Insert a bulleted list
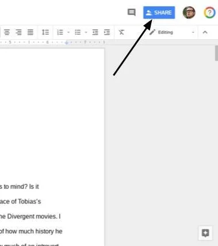 pyautogui.click(x=78, y=32)
